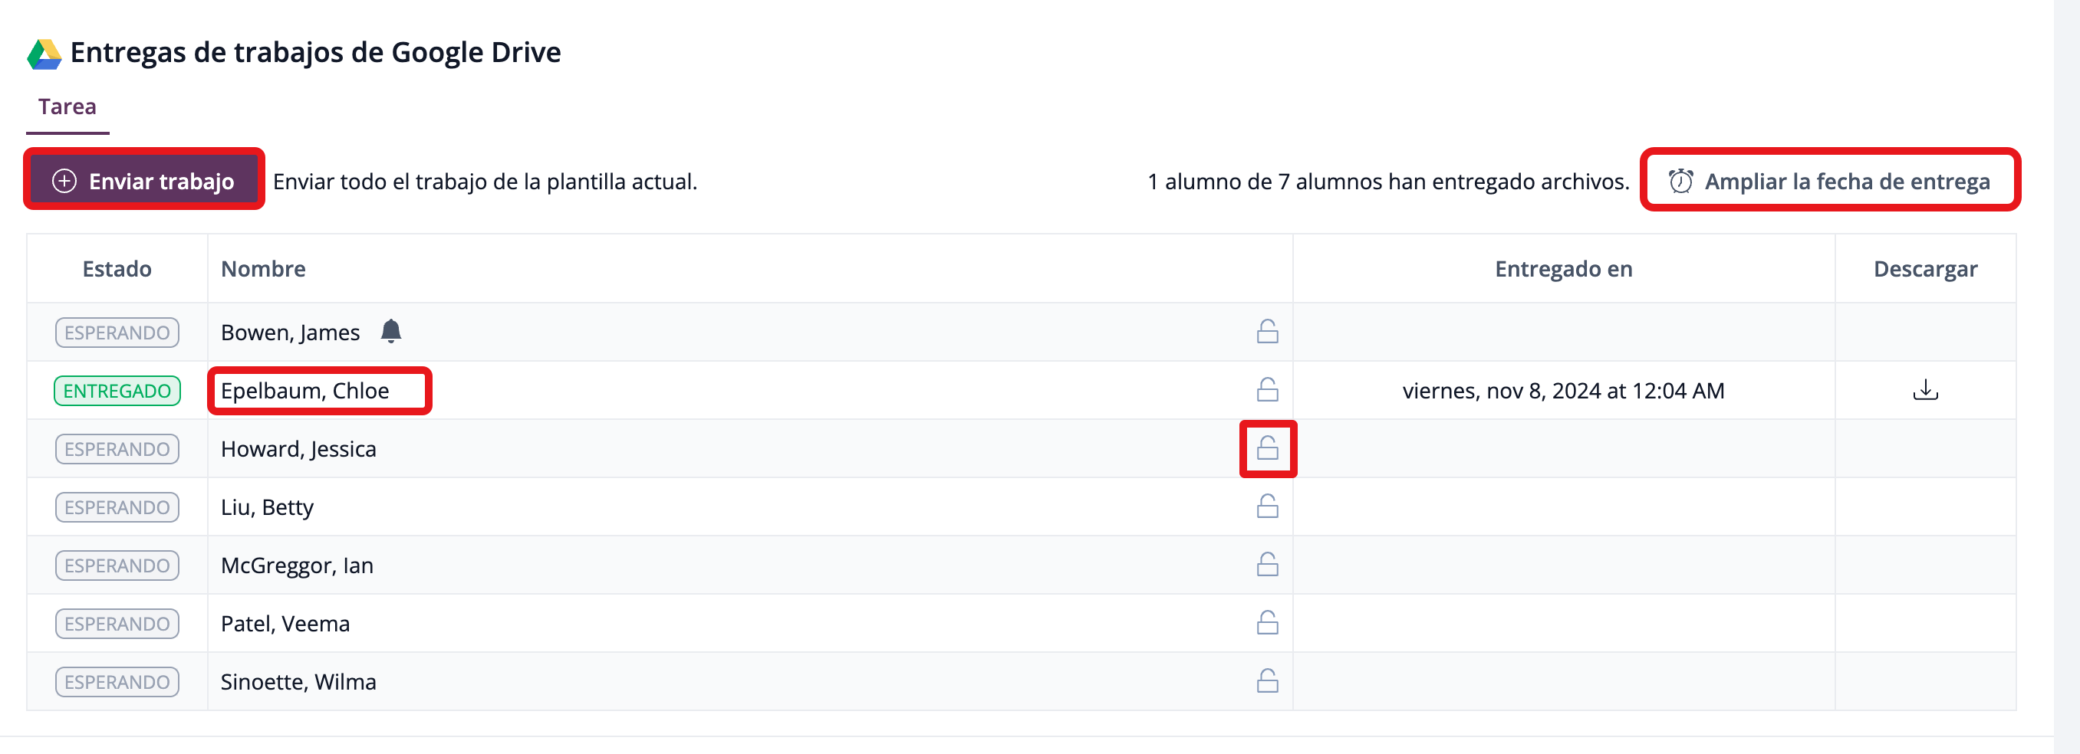Click the Google Drive logo icon

coord(44,54)
